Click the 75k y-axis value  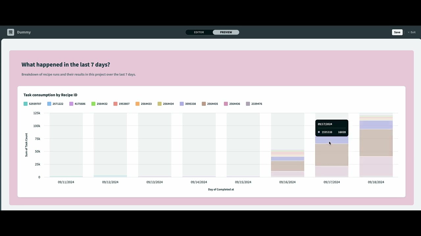click(x=37, y=139)
